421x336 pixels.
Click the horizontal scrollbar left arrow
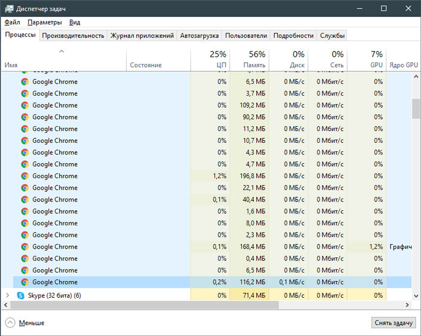click(5, 305)
